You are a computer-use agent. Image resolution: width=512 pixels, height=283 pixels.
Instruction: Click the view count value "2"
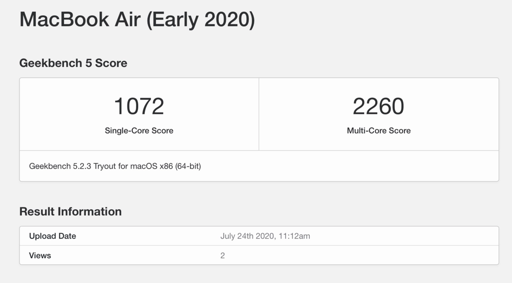(x=223, y=256)
